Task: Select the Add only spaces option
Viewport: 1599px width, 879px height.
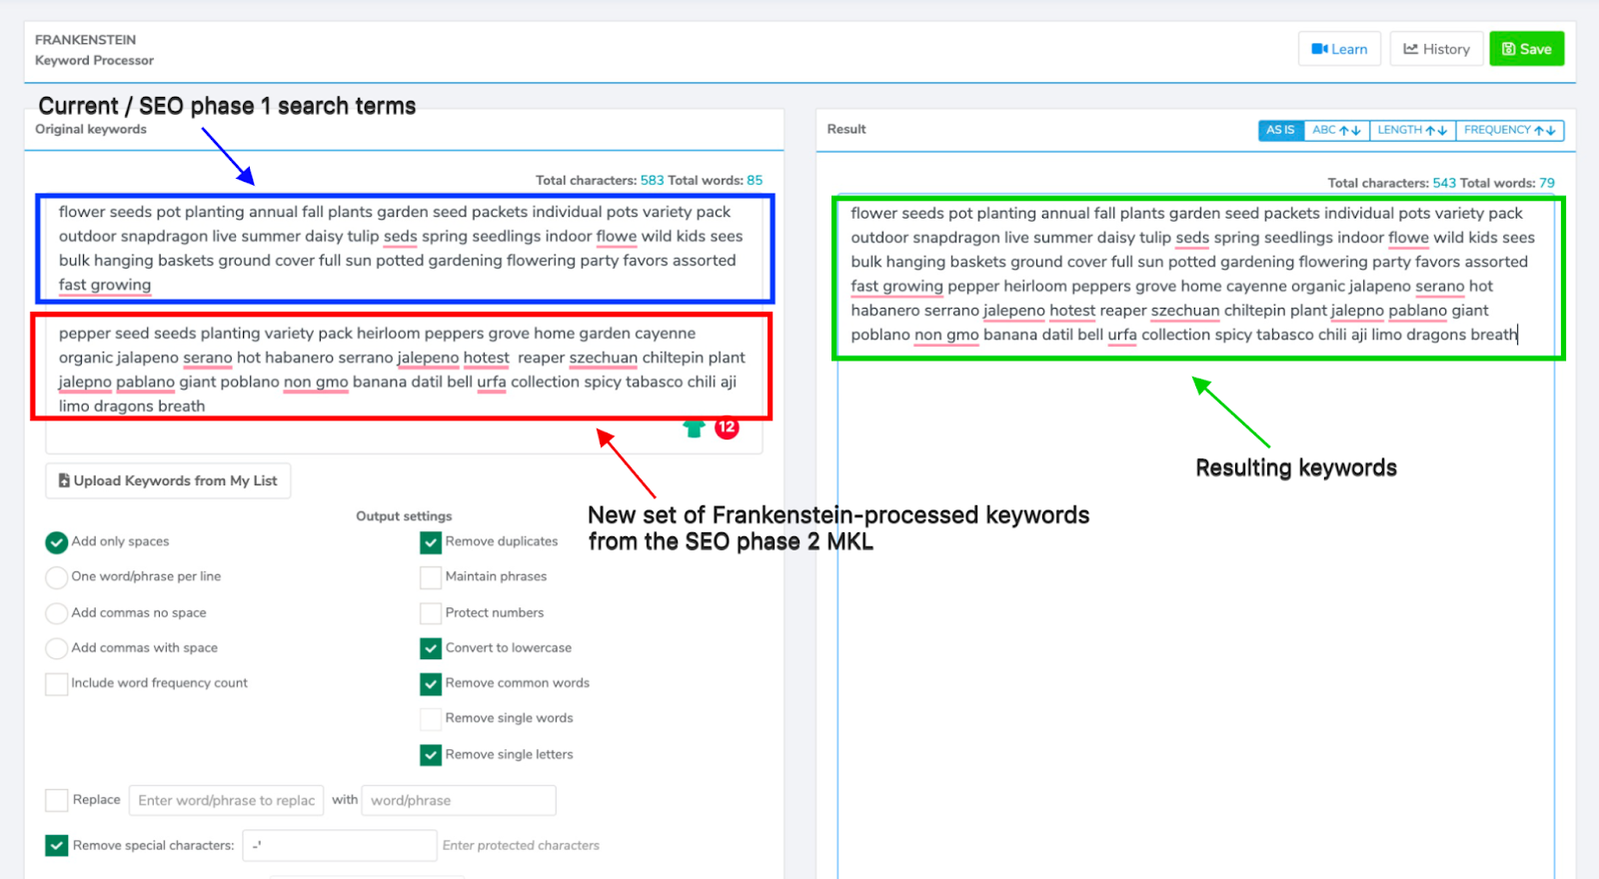Action: 57,542
